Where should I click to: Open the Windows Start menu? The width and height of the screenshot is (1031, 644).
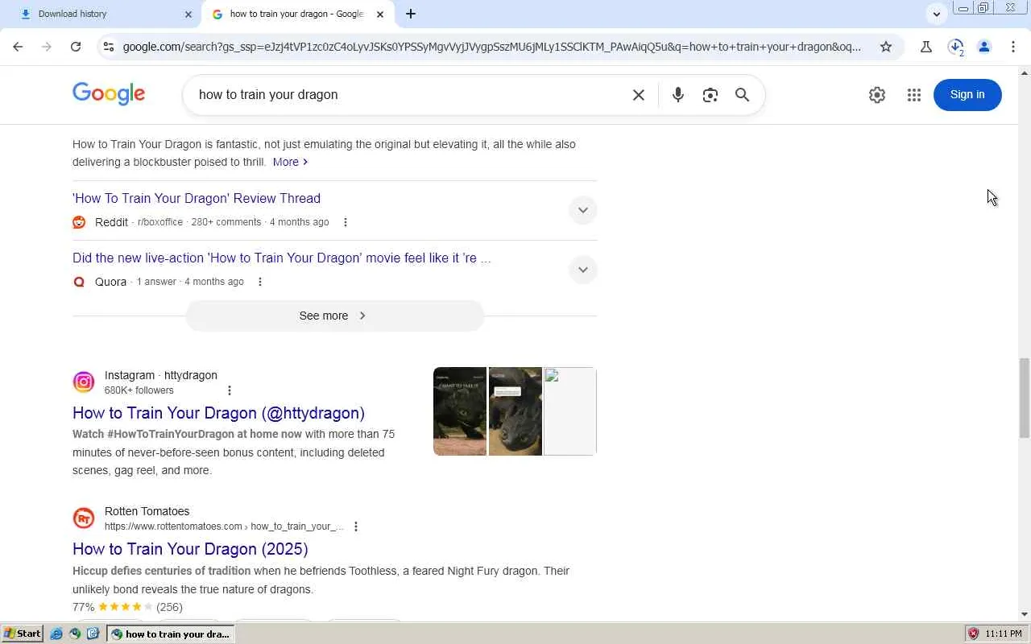click(x=22, y=634)
